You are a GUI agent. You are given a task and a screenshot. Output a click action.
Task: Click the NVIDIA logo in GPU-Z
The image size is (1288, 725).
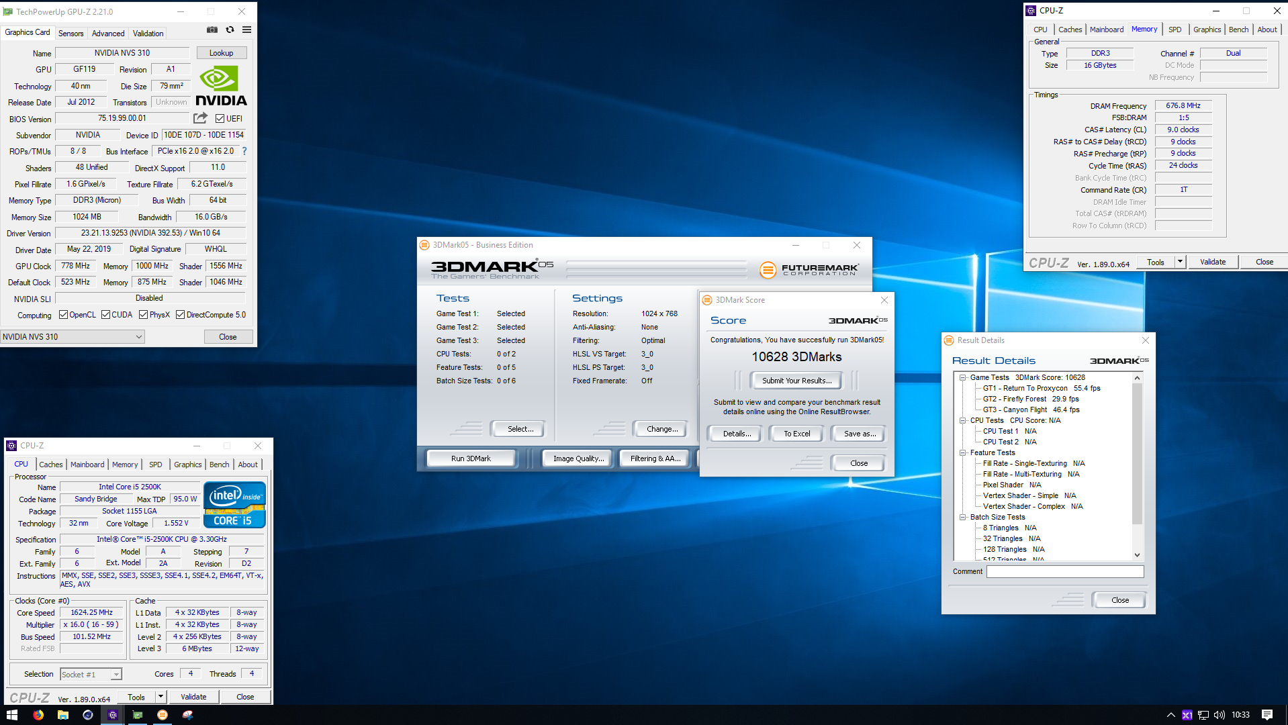click(x=221, y=86)
